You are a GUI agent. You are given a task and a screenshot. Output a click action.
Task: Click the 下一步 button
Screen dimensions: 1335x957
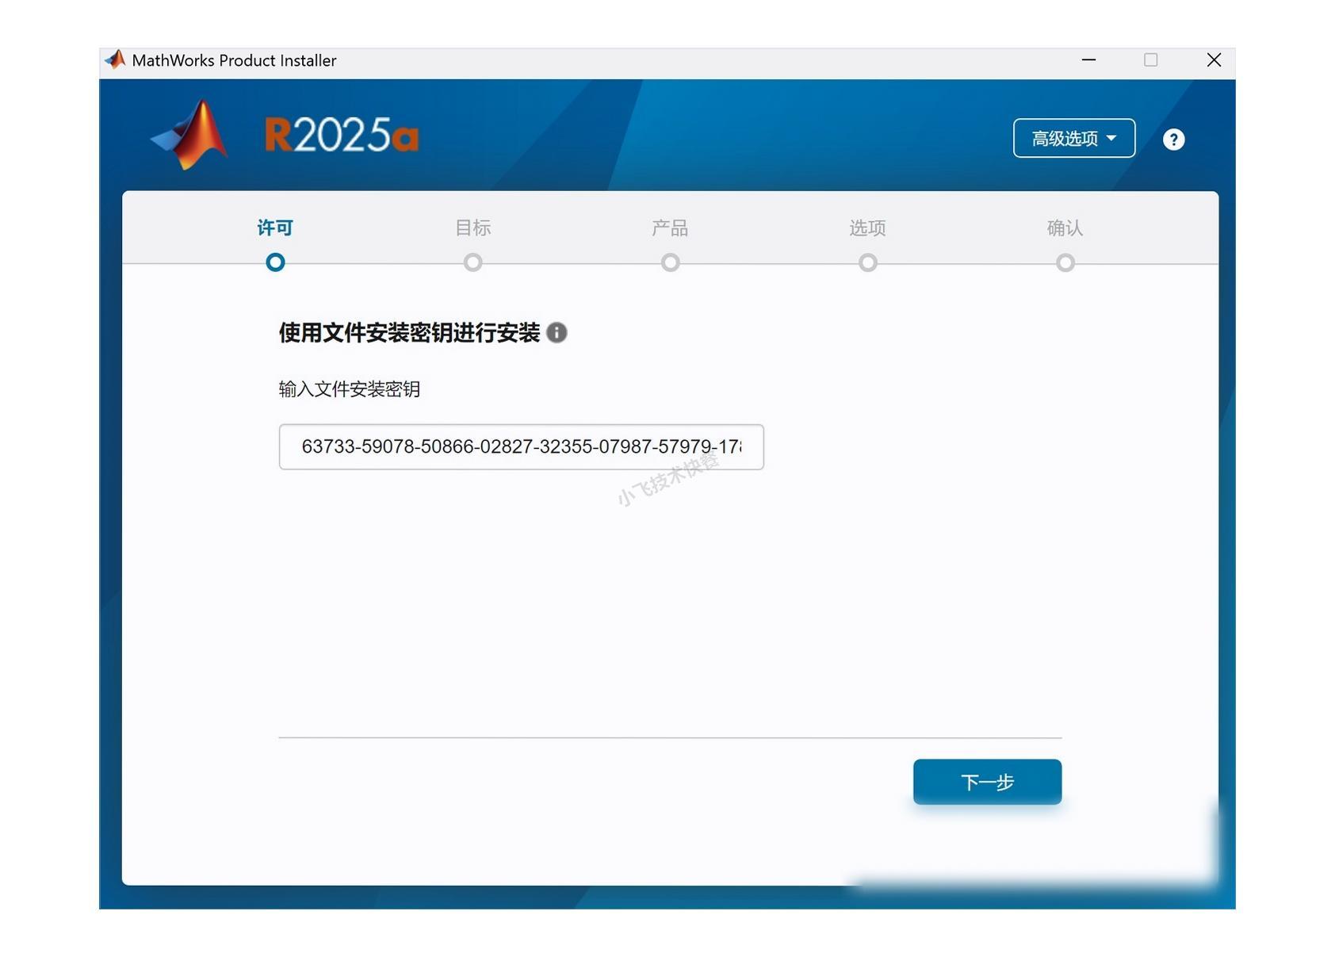point(987,782)
